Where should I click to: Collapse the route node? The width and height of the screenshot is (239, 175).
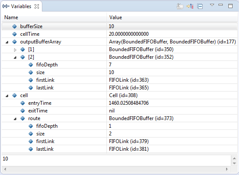click(x=15, y=119)
